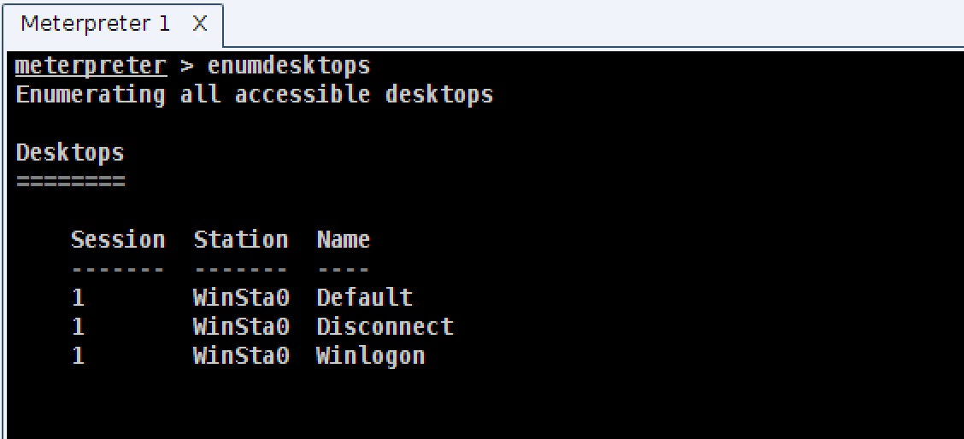Click the underlined meterpreter prompt
The width and height of the screenshot is (964, 439).
[91, 66]
